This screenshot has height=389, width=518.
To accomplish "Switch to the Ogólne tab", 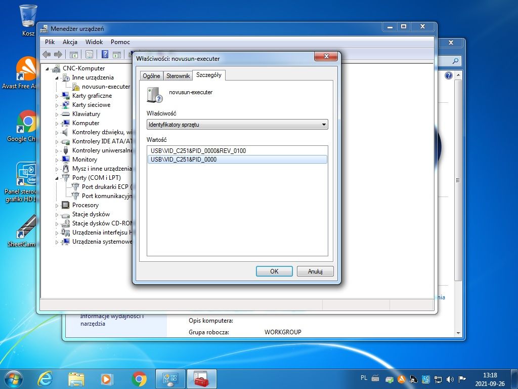I will point(151,76).
